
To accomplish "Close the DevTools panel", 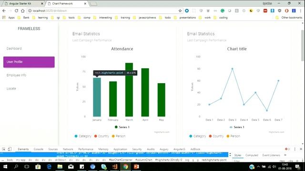I will [301, 149].
